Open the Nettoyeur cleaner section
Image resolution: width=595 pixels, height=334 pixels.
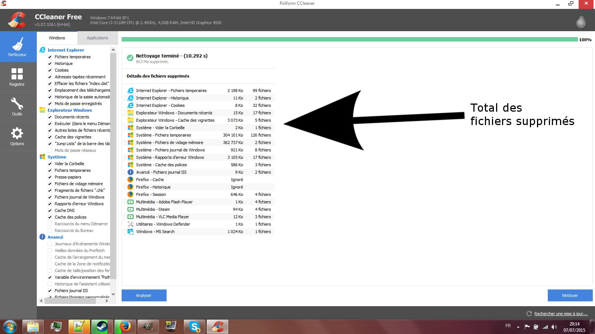tap(17, 47)
